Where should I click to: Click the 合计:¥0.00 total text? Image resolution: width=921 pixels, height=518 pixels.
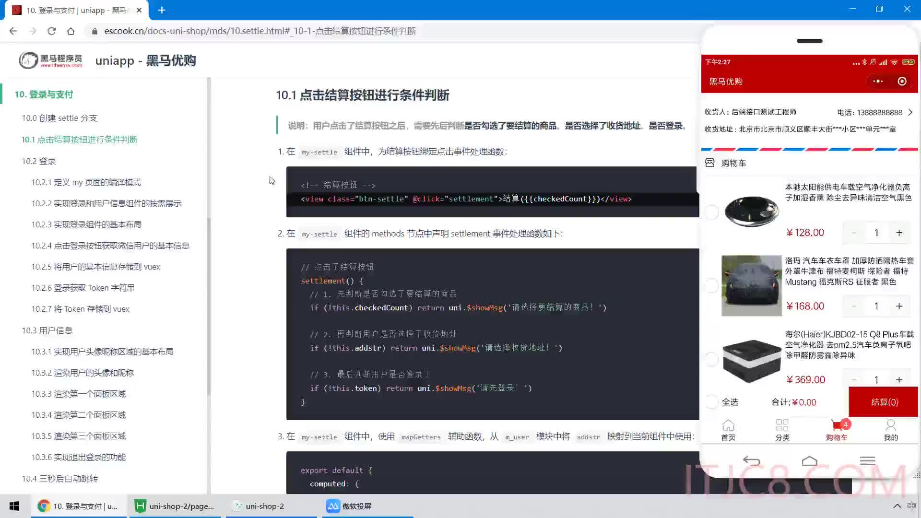[x=794, y=402]
